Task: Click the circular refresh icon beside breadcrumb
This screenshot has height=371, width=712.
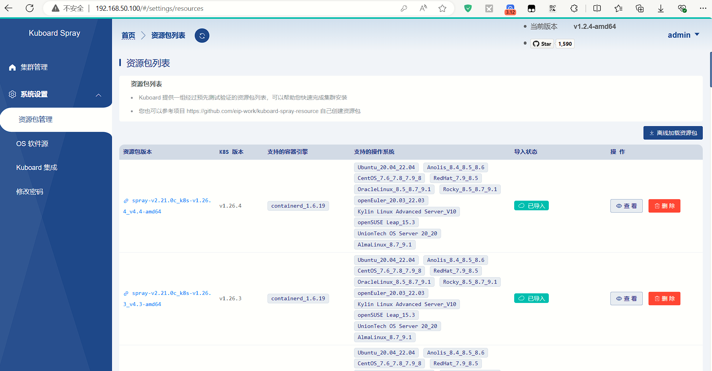Action: [202, 36]
